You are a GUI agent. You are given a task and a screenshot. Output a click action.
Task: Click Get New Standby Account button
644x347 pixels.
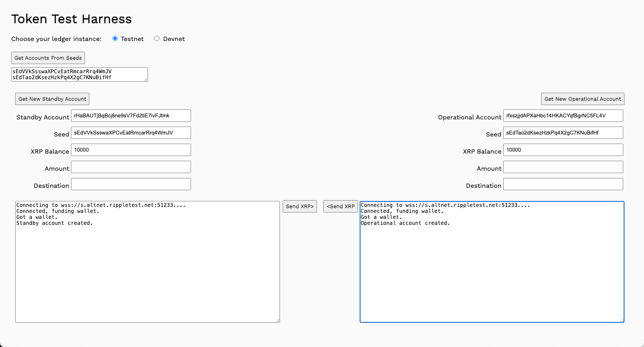point(52,99)
